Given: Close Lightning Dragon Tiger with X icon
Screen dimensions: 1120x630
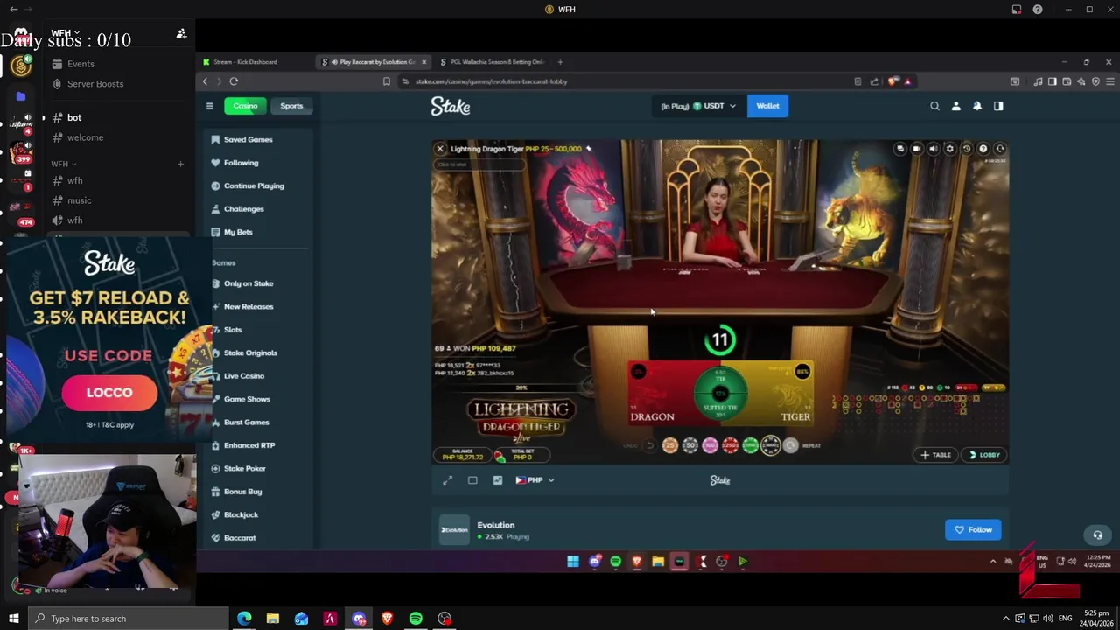Looking at the screenshot, I should coord(440,149).
